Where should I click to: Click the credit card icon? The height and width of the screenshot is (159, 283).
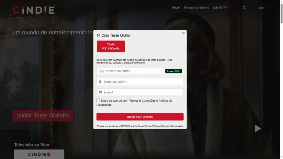(x=101, y=71)
